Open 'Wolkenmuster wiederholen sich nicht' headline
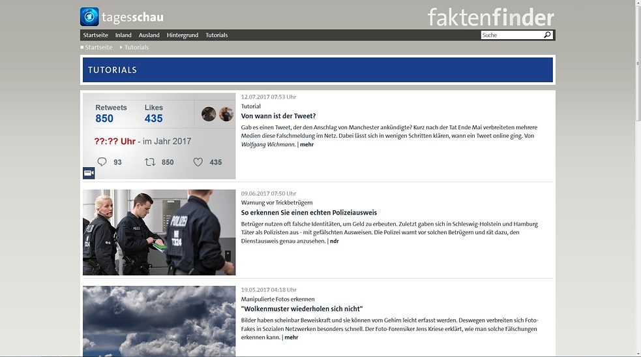Screen dimensions: 641x357 pos(302,309)
